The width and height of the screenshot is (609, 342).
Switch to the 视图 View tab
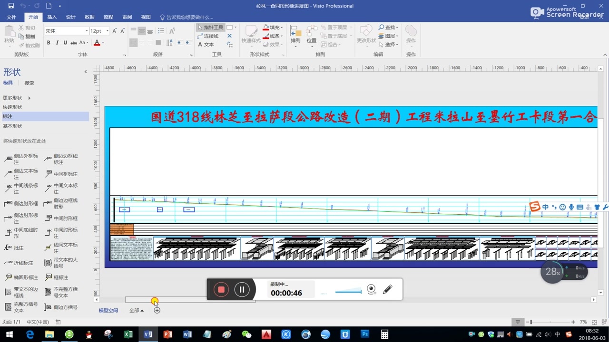pos(146,17)
